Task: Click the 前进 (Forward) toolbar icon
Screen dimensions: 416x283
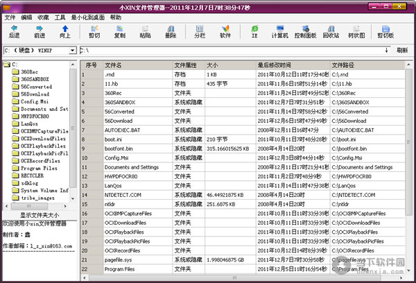Action: [39, 31]
